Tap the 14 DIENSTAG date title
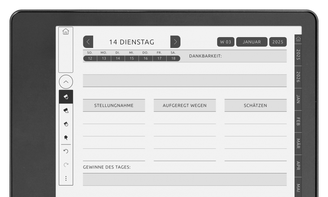This screenshot has width=328, height=197. tap(132, 42)
